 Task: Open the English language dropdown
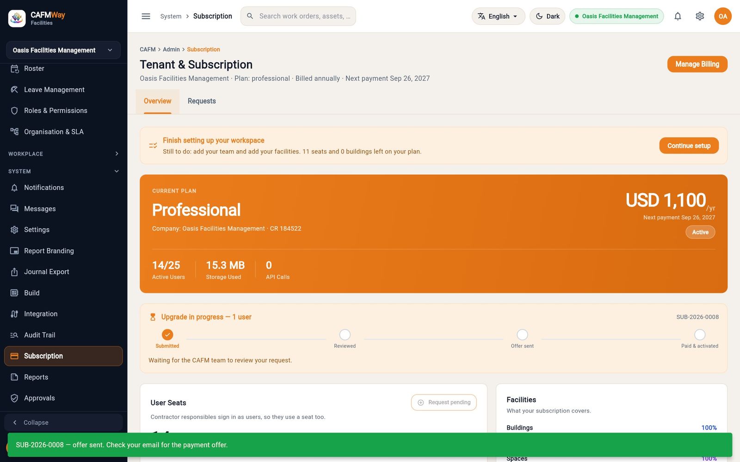[x=498, y=16]
